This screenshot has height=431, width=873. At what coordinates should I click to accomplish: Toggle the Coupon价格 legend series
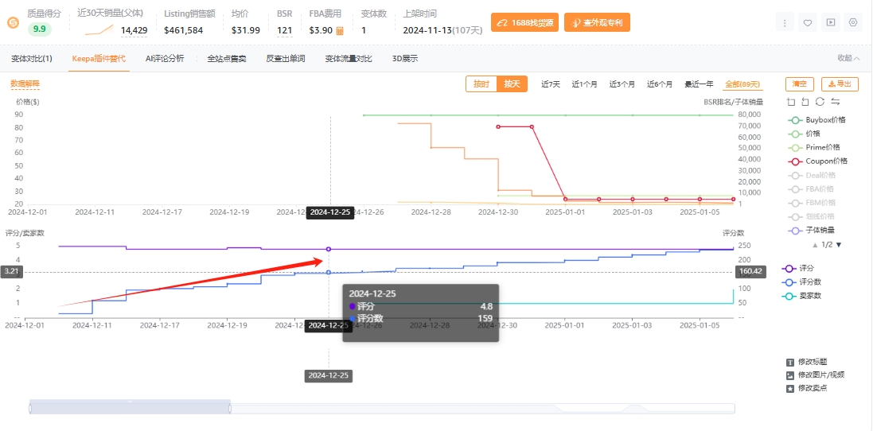click(x=817, y=161)
